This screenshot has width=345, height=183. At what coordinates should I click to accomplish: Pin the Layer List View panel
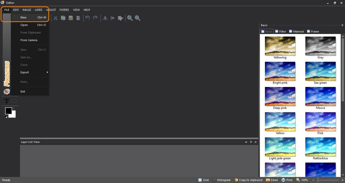click(x=251, y=142)
